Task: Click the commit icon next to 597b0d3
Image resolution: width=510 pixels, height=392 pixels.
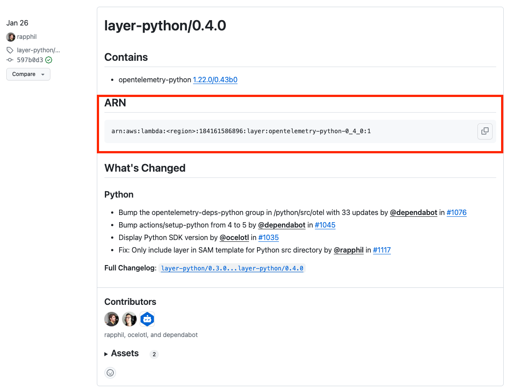Action: pos(9,59)
